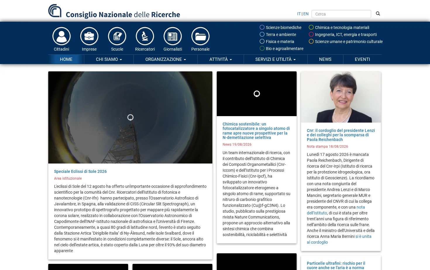Click the Cerca search field

tap(341, 14)
